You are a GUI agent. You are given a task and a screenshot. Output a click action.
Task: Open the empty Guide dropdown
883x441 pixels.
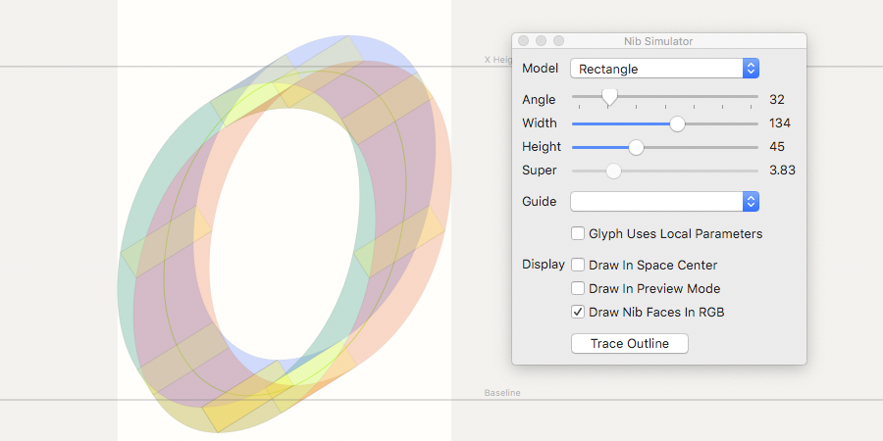click(664, 201)
